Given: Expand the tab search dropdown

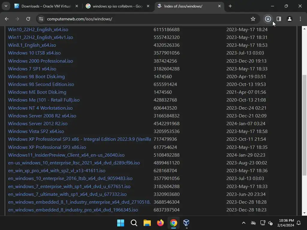Looking at the screenshot, I should click(x=6, y=6).
